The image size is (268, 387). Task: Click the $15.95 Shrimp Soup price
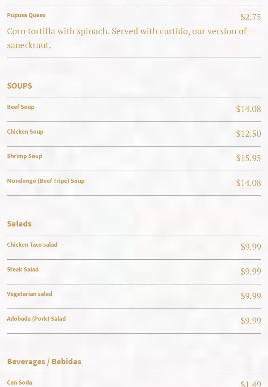(248, 158)
